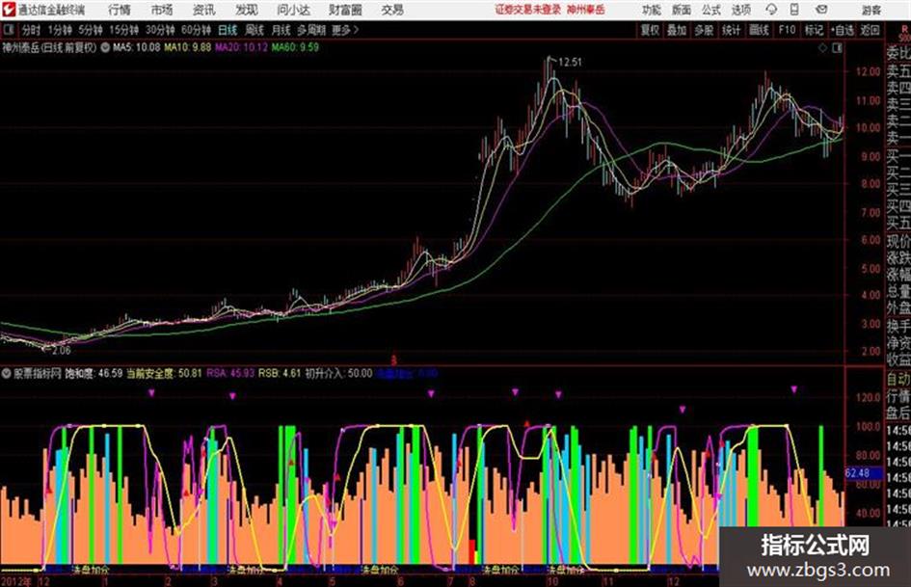Switch to 分时 chart period
The width and height of the screenshot is (911, 587).
(x=32, y=30)
